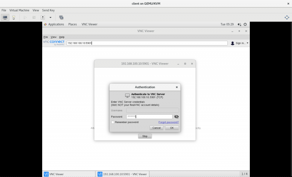The image size is (292, 177).
Task: Click the volume speaker icon
Action: coord(239,24)
